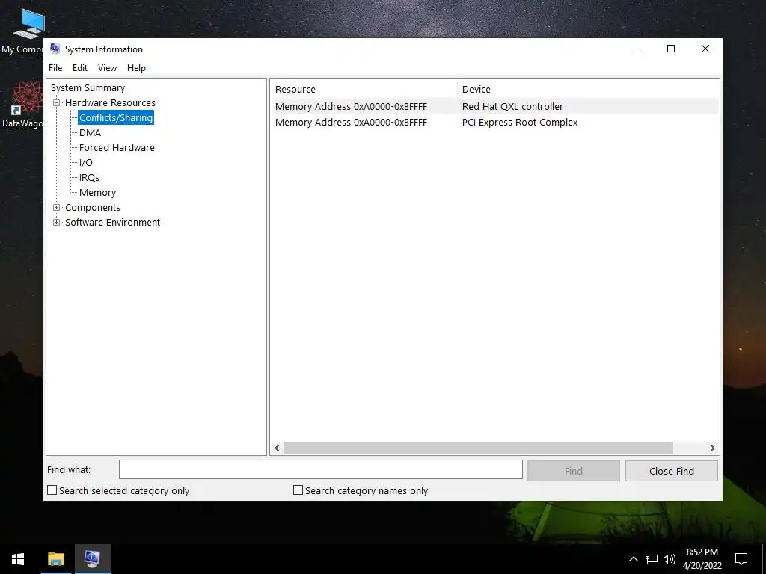This screenshot has width=766, height=574.
Task: Open the taskbar clock and date
Action: click(x=702, y=559)
